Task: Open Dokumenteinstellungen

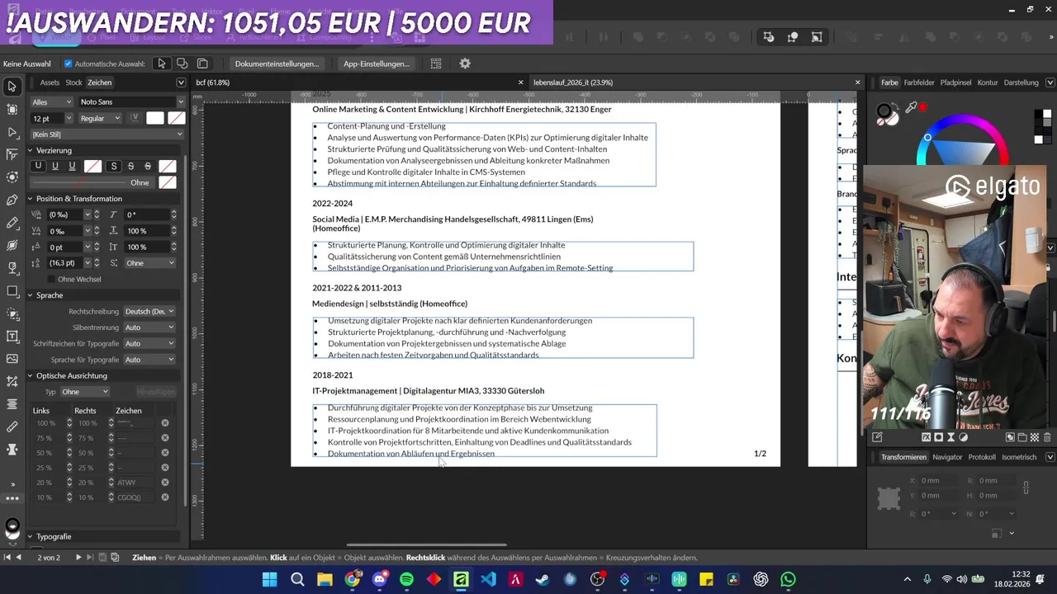Action: 277,64
